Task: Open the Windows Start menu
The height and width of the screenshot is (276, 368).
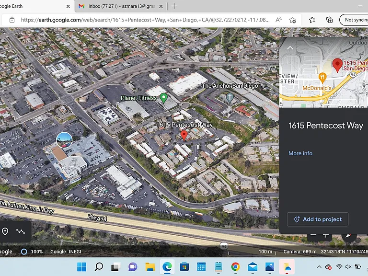Action: click(81, 267)
